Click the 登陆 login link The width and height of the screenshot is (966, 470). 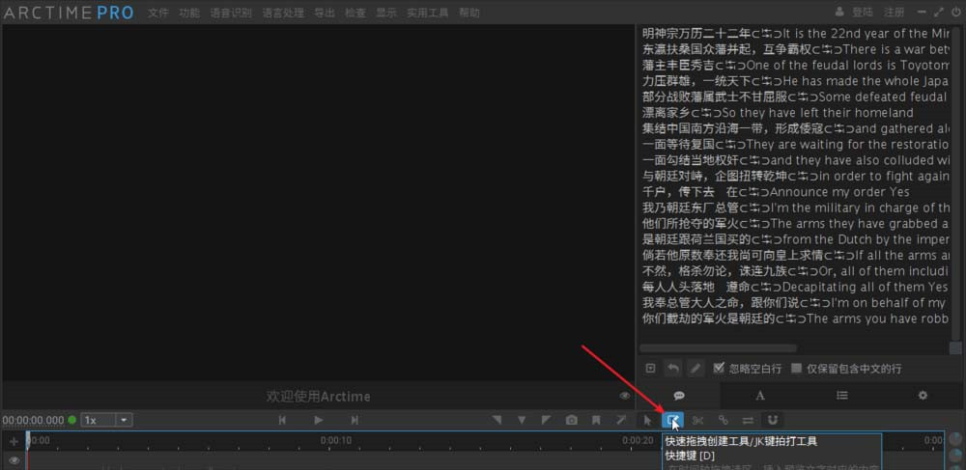tap(863, 13)
